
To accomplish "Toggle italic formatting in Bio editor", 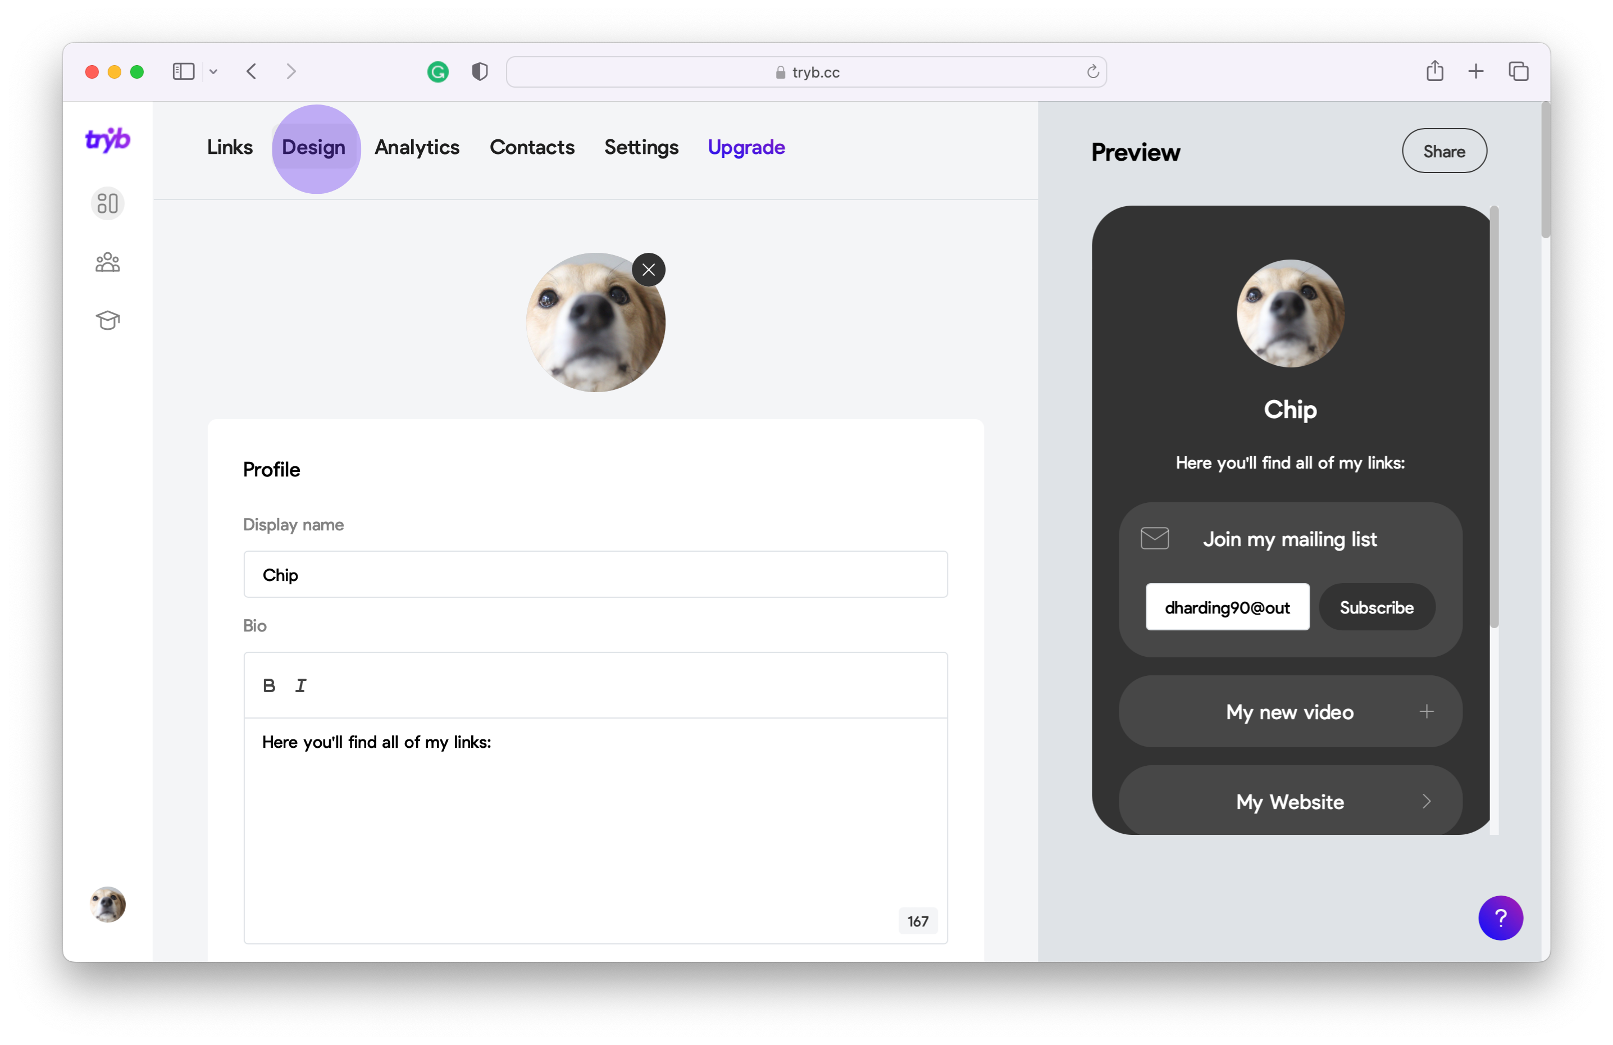I will pos(301,685).
